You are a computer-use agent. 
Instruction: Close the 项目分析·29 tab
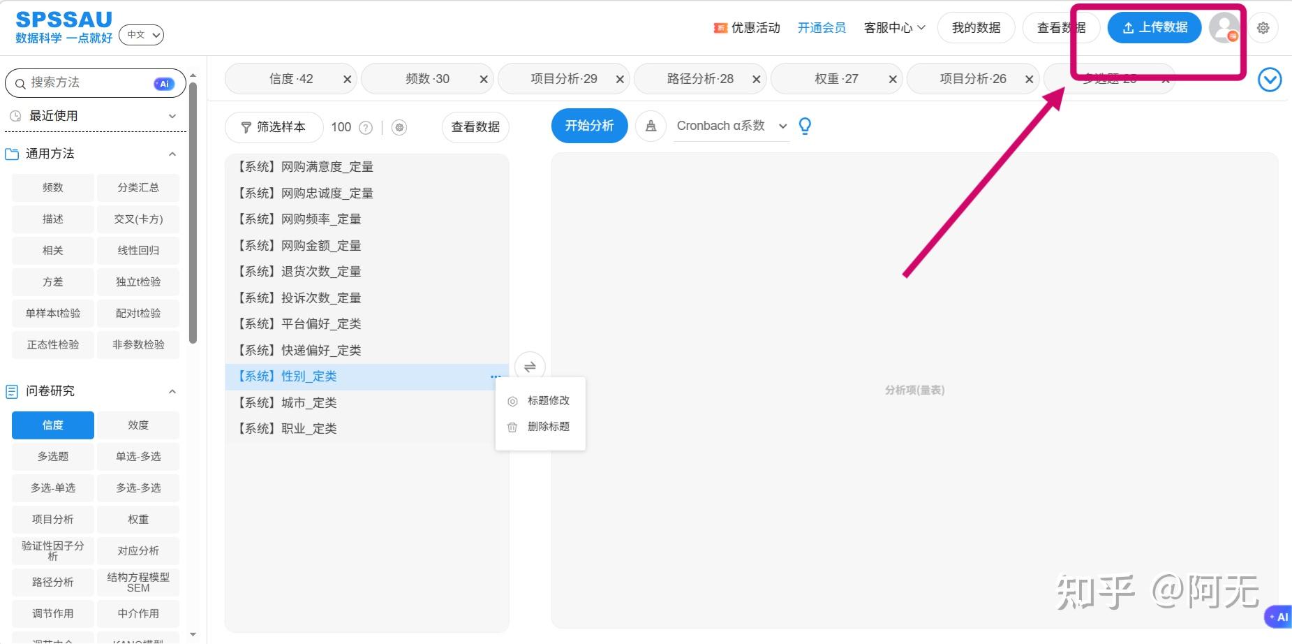[x=620, y=80]
